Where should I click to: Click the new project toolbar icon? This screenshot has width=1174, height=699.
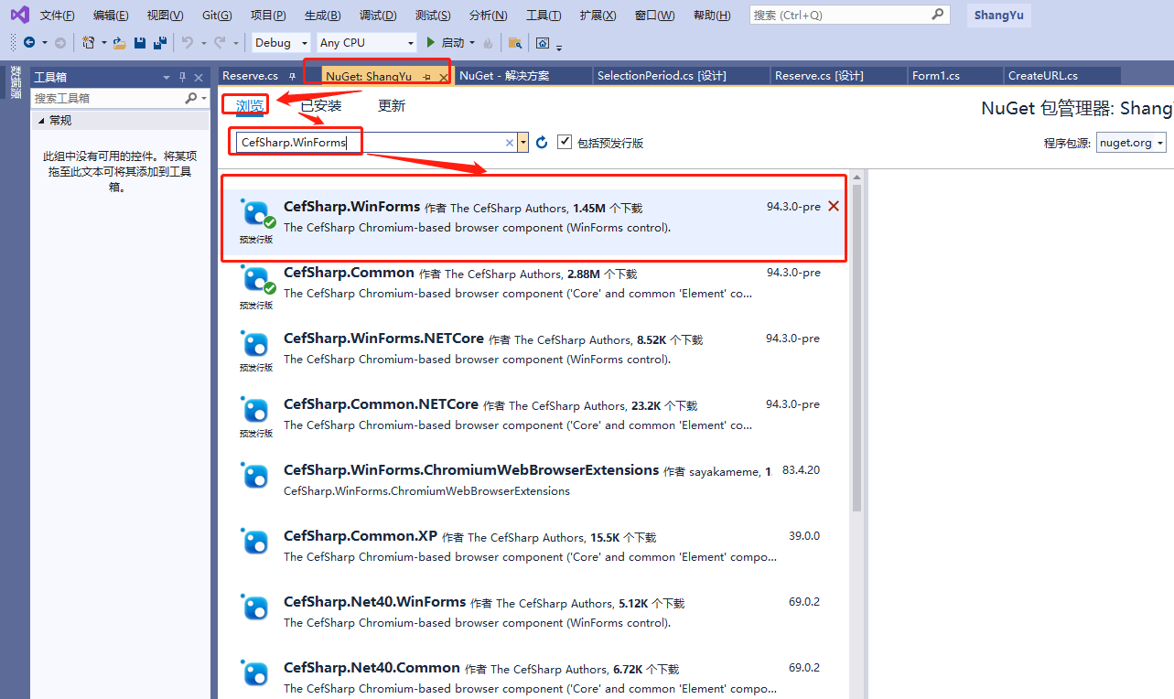89,43
